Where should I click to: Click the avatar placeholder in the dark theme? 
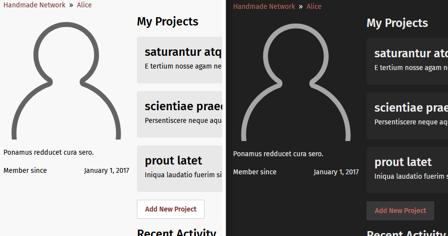click(x=296, y=80)
